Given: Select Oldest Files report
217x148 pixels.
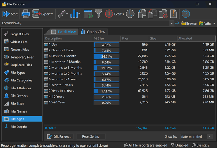Looking at the screenshot, I should click(x=22, y=42).
